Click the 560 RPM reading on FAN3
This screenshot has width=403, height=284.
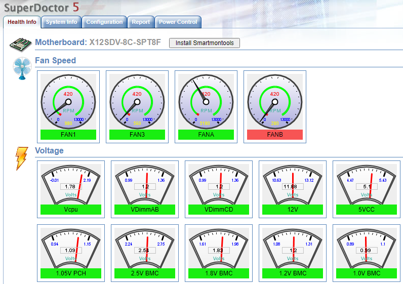click(137, 124)
